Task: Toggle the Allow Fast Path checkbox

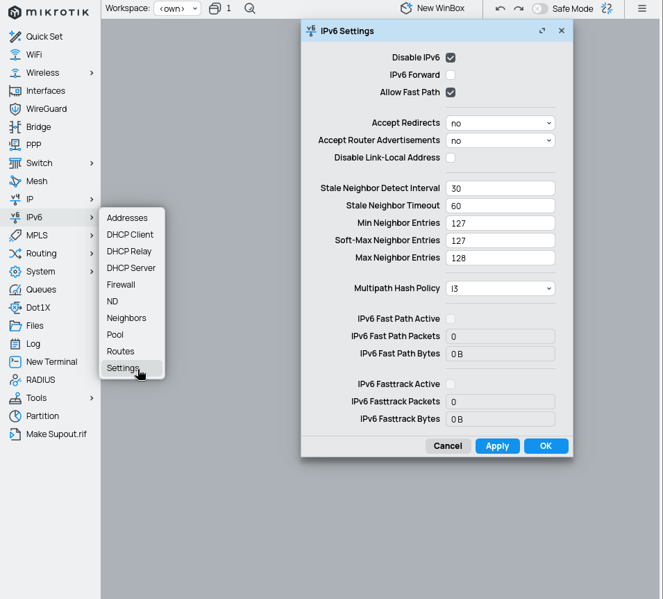Action: click(x=451, y=92)
